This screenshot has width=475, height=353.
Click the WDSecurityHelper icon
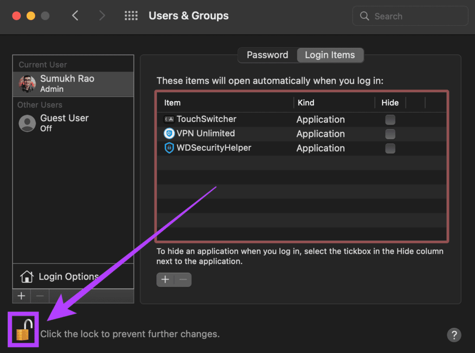tap(169, 148)
